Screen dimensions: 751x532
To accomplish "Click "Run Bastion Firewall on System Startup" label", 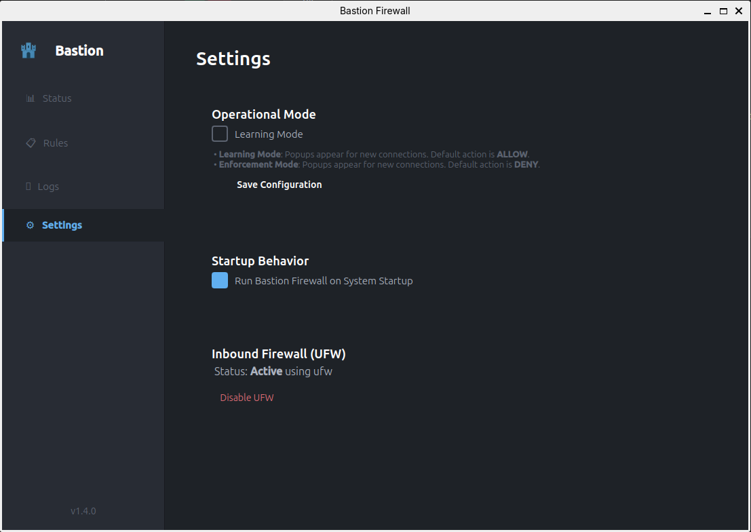I will [x=324, y=281].
